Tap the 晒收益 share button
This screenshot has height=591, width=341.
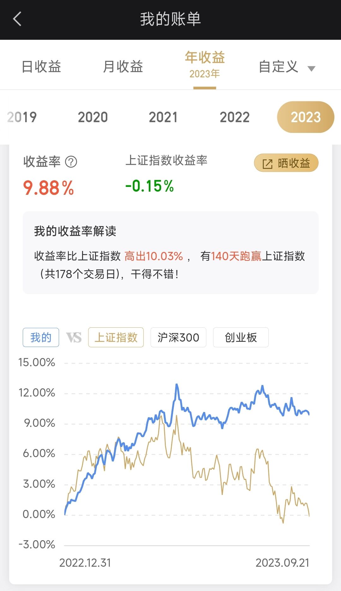coord(286,163)
